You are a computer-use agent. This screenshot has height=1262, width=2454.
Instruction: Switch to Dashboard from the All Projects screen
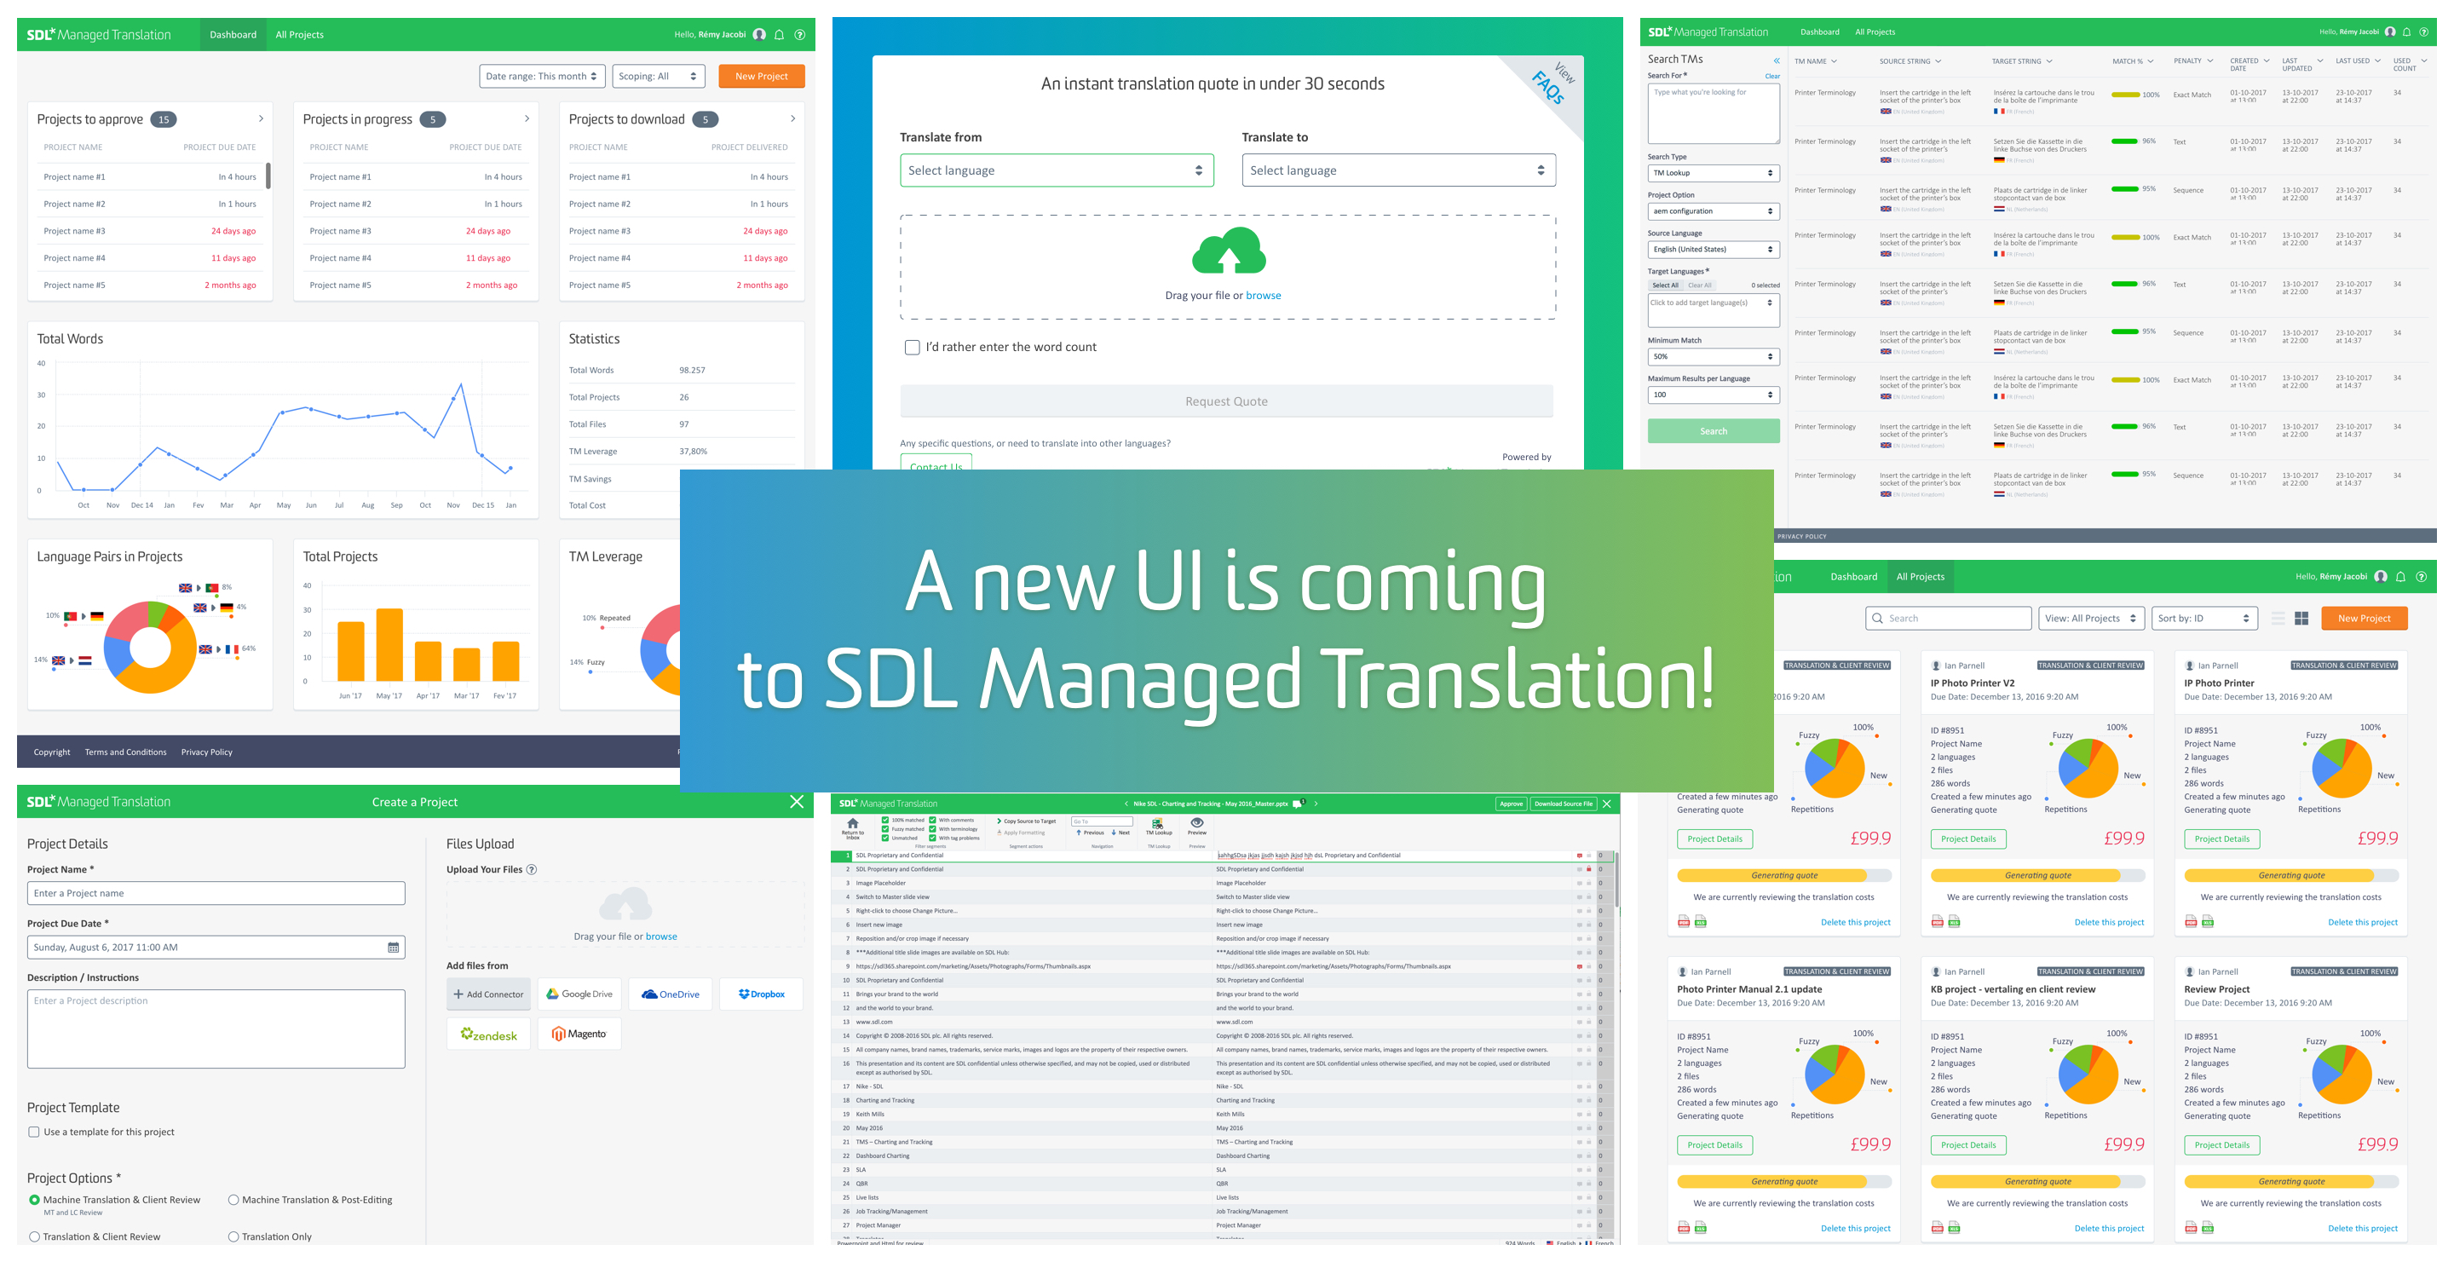click(1854, 576)
